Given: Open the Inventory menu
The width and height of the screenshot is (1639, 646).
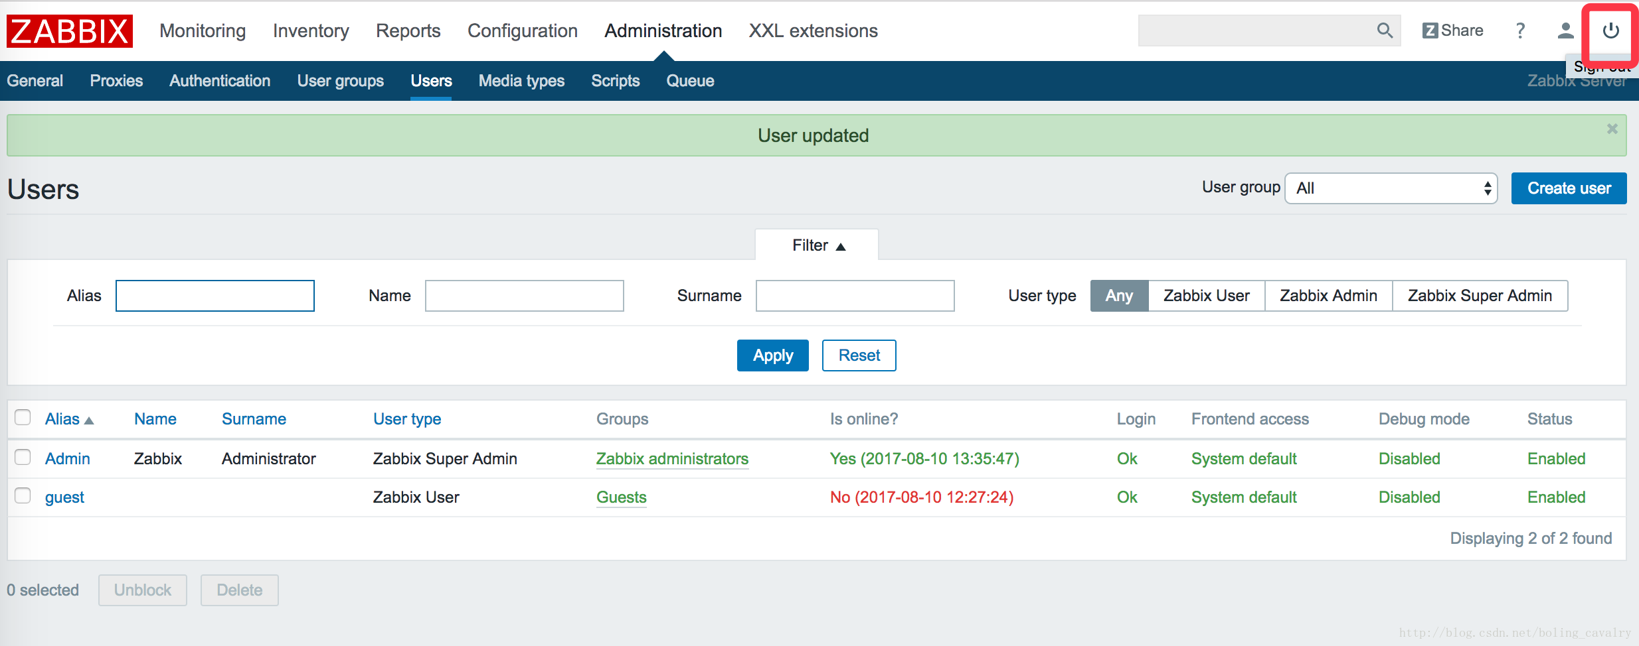Looking at the screenshot, I should point(311,31).
